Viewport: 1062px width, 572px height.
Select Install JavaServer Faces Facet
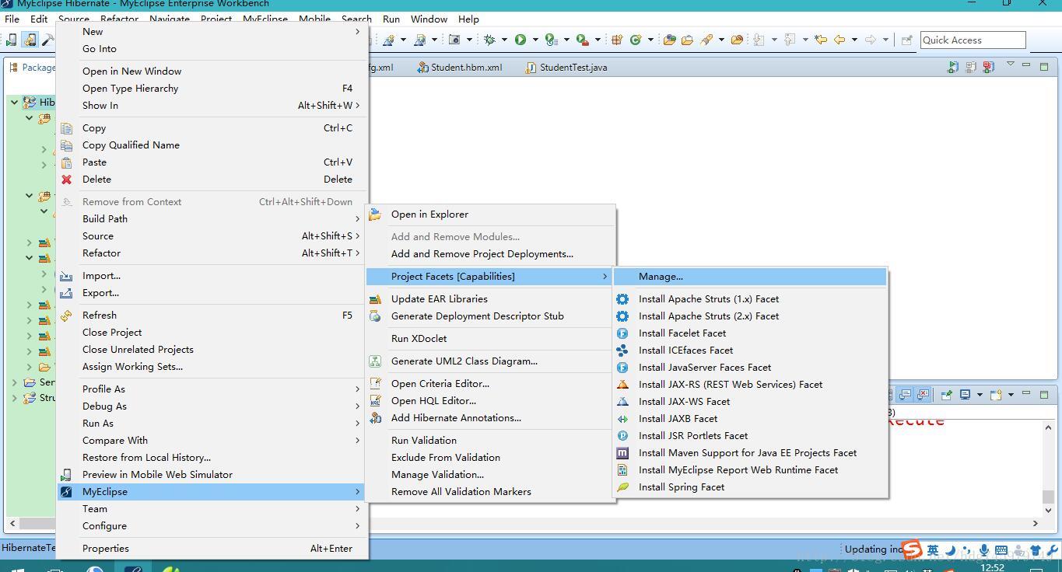(749, 368)
